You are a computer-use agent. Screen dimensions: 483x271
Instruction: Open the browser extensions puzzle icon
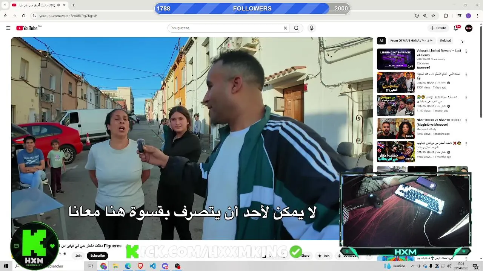pyautogui.click(x=446, y=16)
